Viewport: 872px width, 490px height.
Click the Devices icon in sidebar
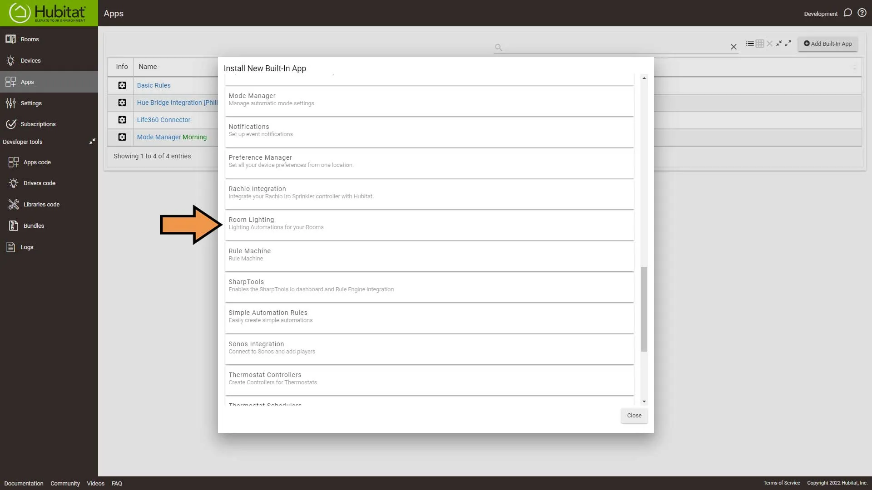12,60
